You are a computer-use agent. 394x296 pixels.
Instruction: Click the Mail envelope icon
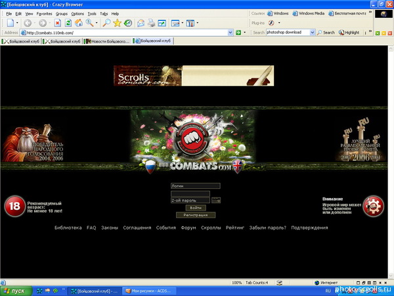(141, 23)
